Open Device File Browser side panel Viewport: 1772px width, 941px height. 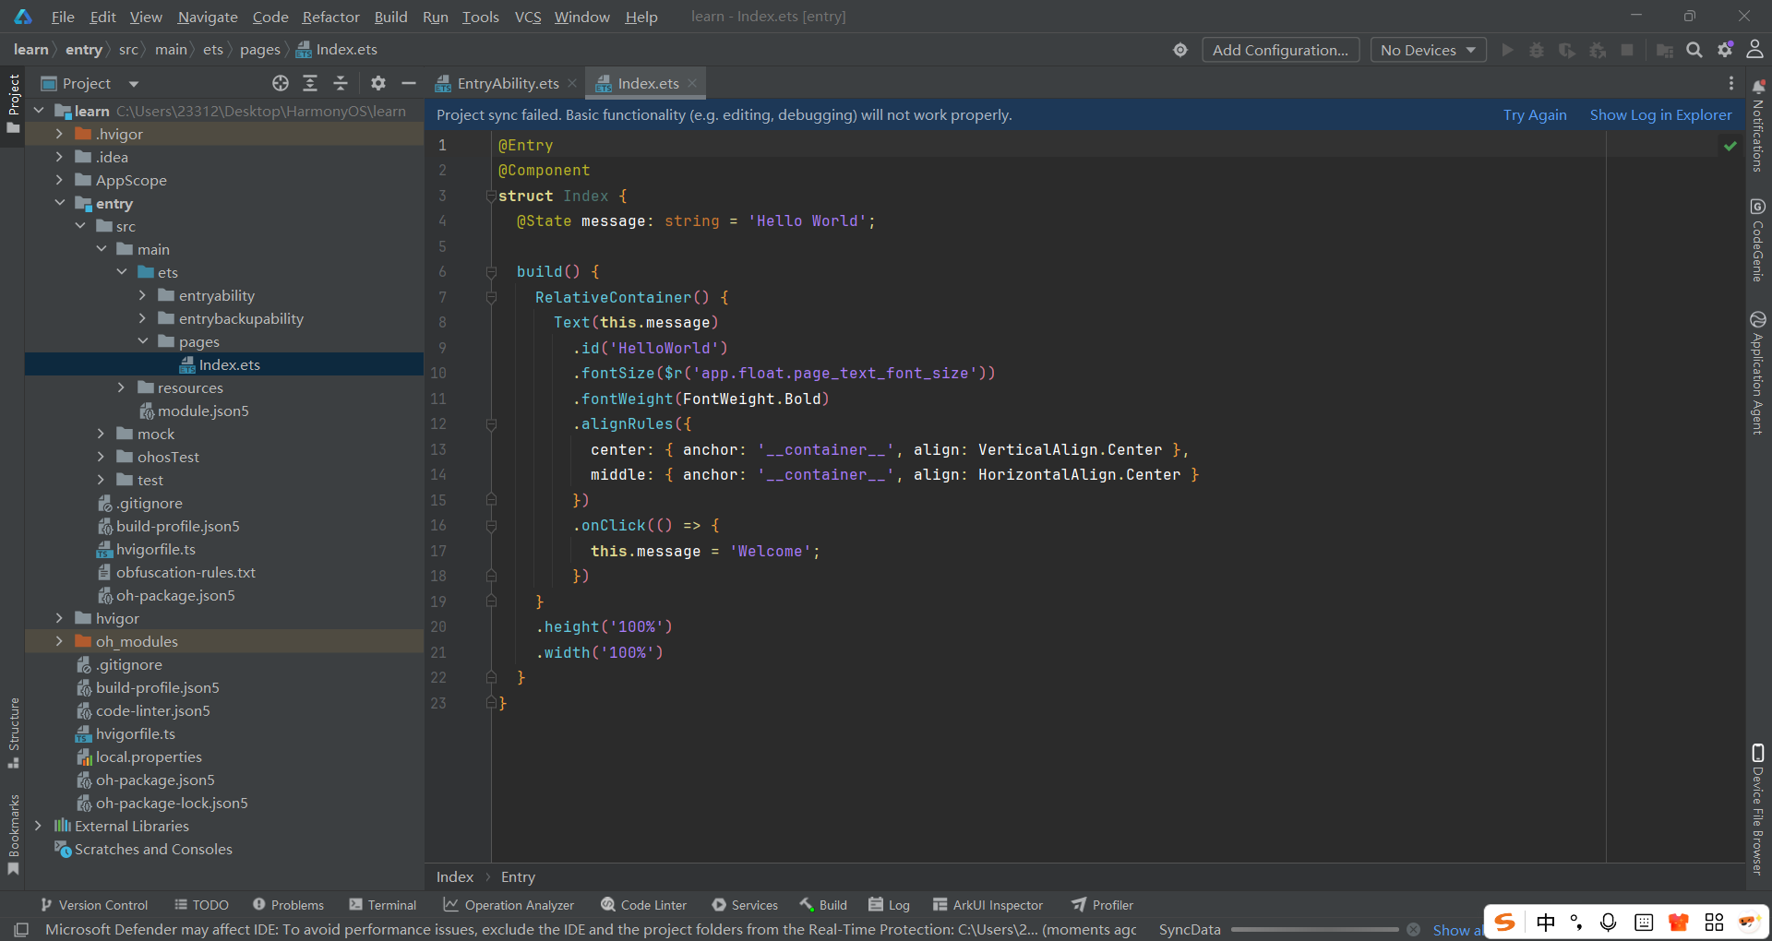(1758, 809)
